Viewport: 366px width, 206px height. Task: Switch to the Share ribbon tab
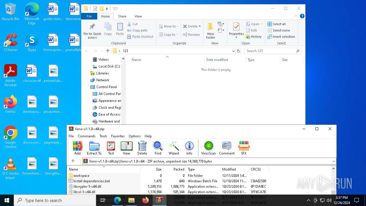[122, 16]
